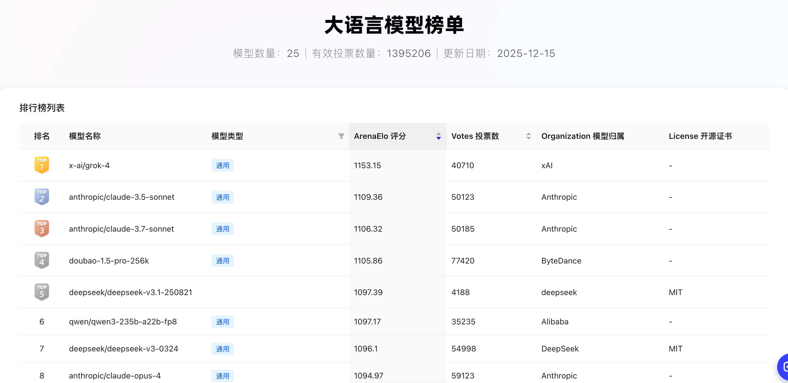This screenshot has width=788, height=383.
Task: Click the 模型名称 column header
Action: coord(85,136)
